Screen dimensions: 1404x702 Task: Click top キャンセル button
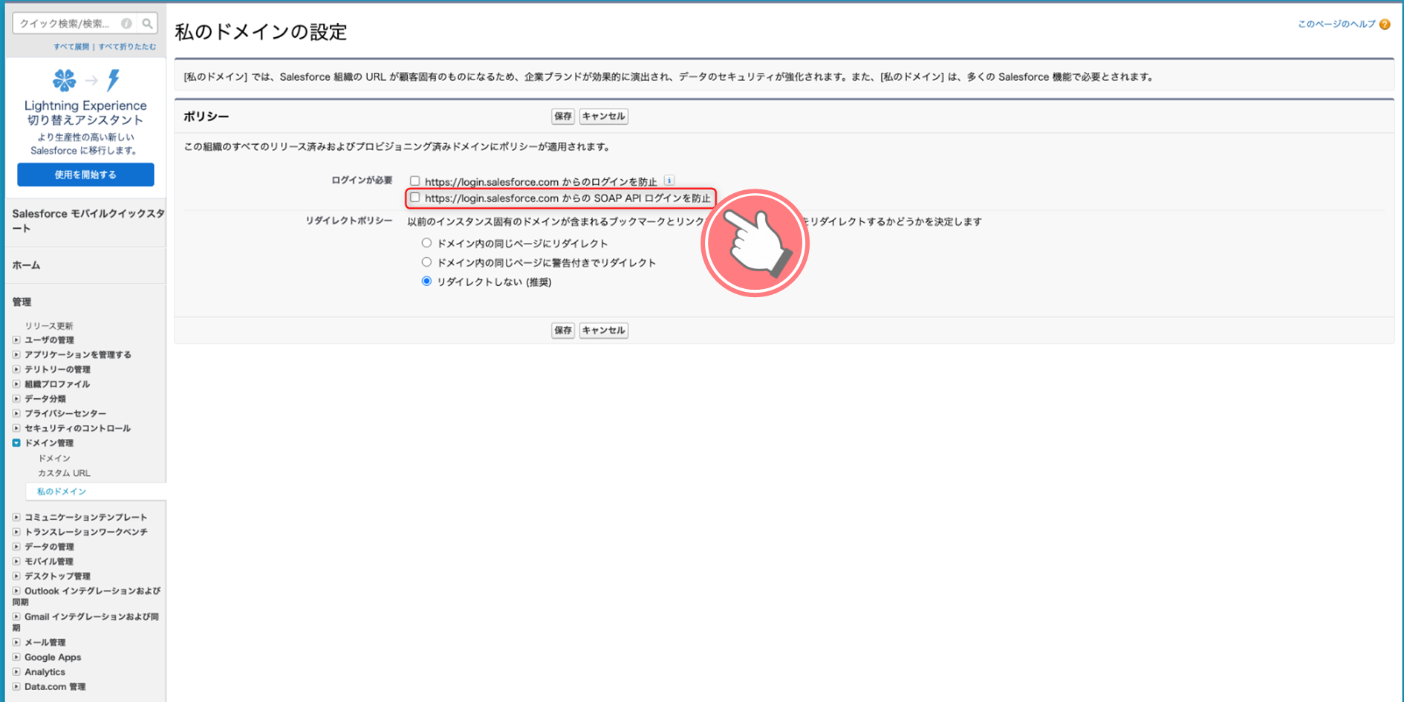click(603, 117)
